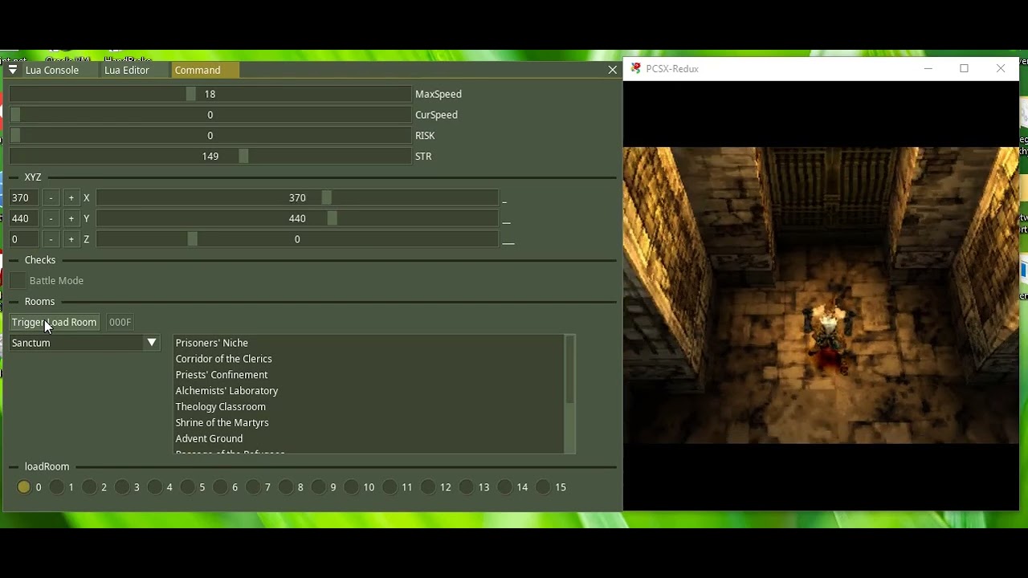Image resolution: width=1028 pixels, height=578 pixels.
Task: Close the Lua panel with X
Action: coord(612,70)
